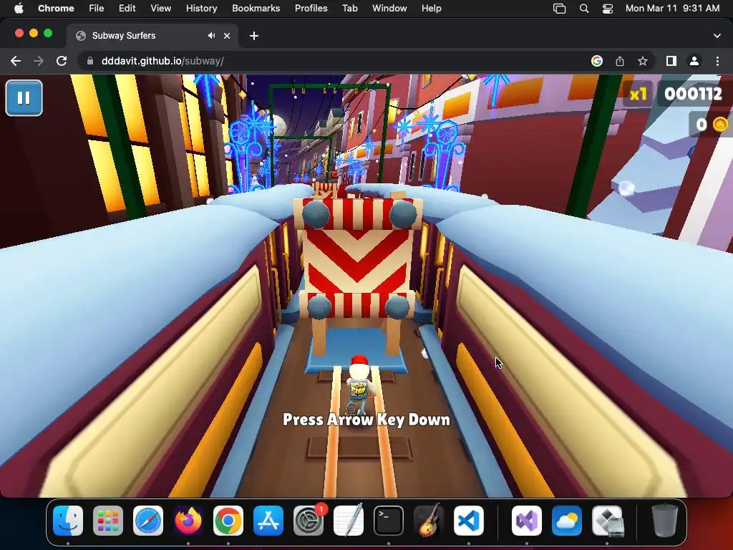Open Visual Studio Code from the Dock
The width and height of the screenshot is (733, 550).
(468, 521)
